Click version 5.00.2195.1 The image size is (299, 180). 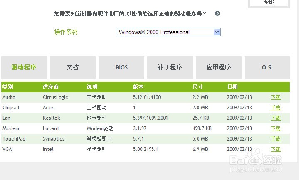coord(146,149)
